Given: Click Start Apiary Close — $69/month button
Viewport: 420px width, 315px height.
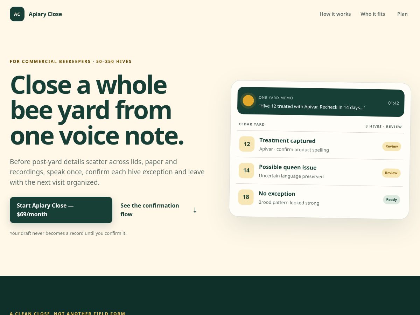Looking at the screenshot, I should 61,210.
